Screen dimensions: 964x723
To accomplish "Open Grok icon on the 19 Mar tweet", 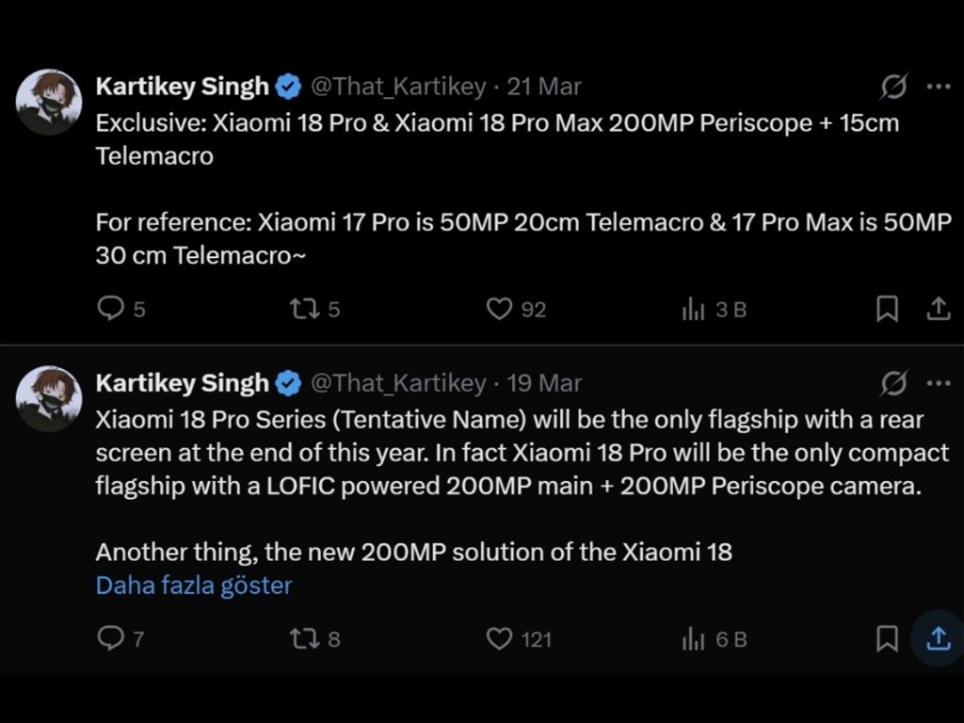I will click(x=893, y=383).
